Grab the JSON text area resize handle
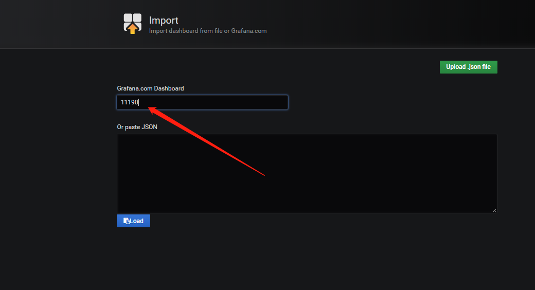Viewport: 535px width, 290px height. [494, 210]
